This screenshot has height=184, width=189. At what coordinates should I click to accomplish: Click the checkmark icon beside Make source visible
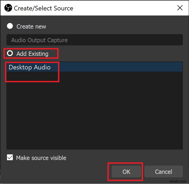pyautogui.click(x=10, y=158)
